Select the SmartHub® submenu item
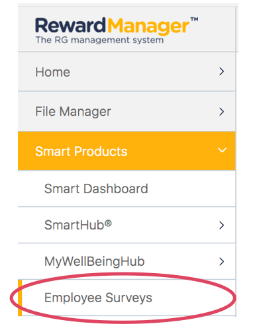This screenshot has width=255, height=328. (x=127, y=225)
